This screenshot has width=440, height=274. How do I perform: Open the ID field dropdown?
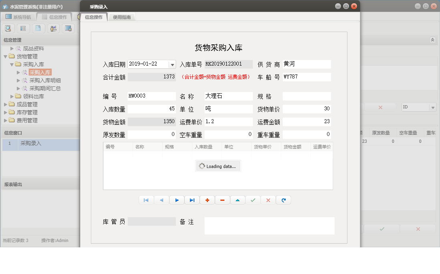[x=433, y=107]
